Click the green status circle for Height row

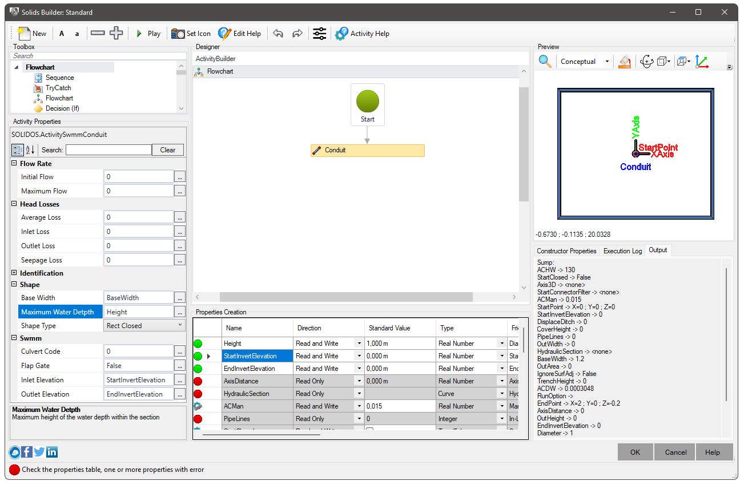click(x=198, y=343)
